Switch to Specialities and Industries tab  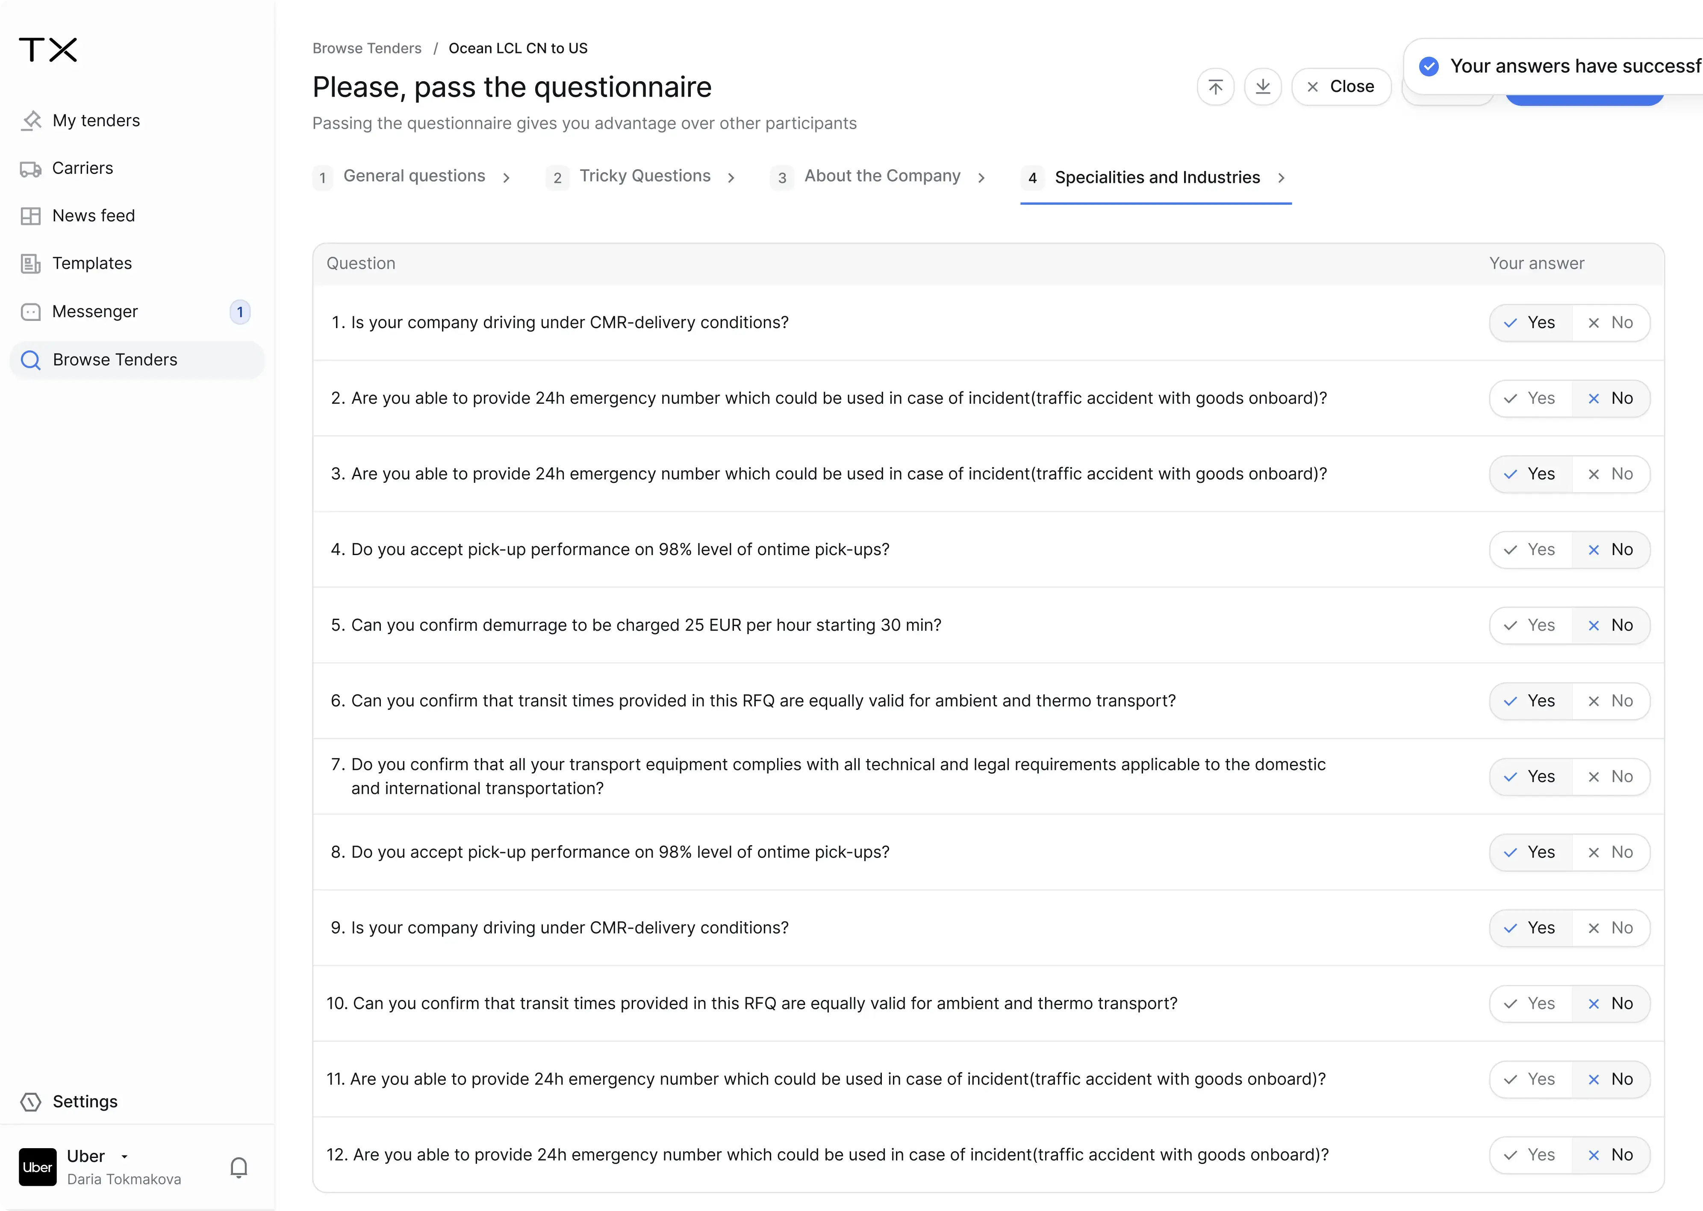coord(1157,177)
